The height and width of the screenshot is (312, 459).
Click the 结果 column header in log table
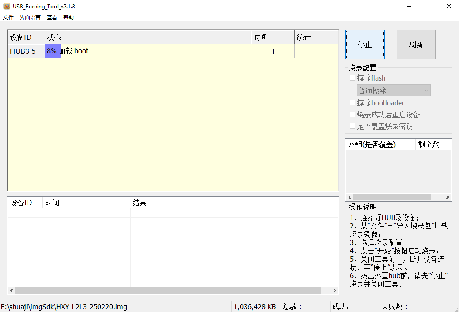pyautogui.click(x=234, y=203)
